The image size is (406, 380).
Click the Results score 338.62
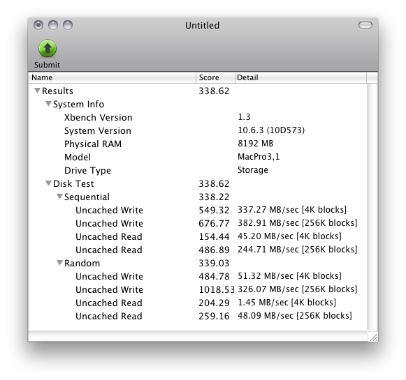(214, 91)
